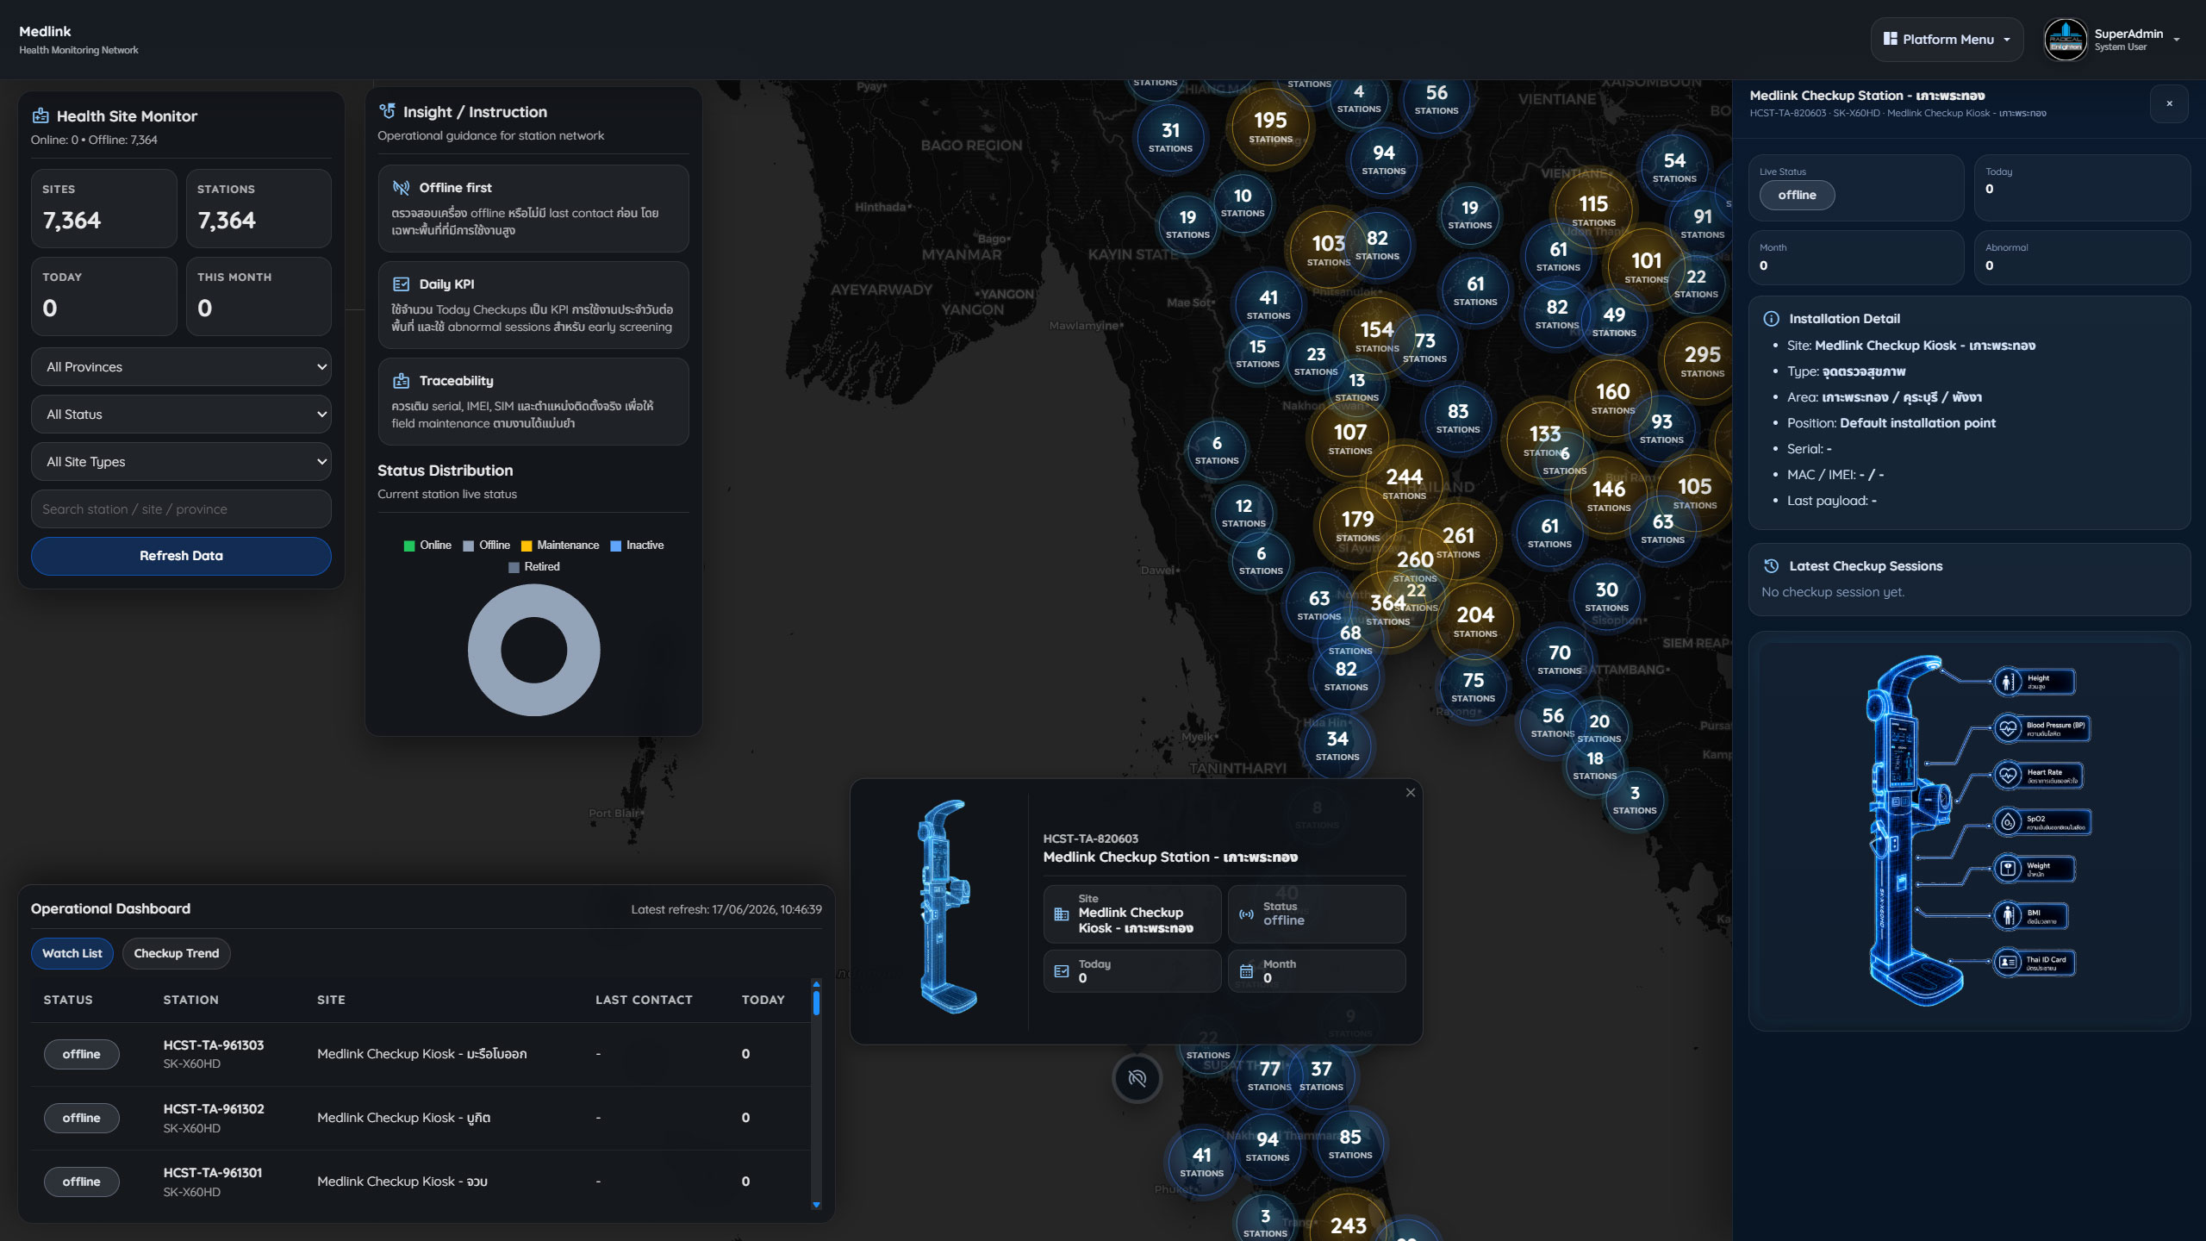Click the Status Distribution donut chart ring

click(x=485, y=651)
